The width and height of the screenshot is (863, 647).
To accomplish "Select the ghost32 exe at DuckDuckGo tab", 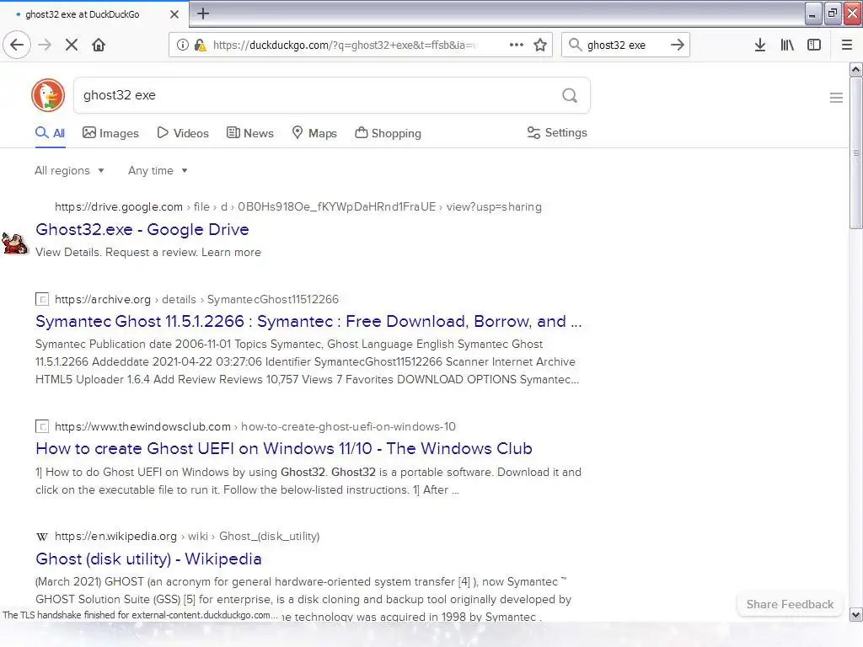I will point(94,14).
